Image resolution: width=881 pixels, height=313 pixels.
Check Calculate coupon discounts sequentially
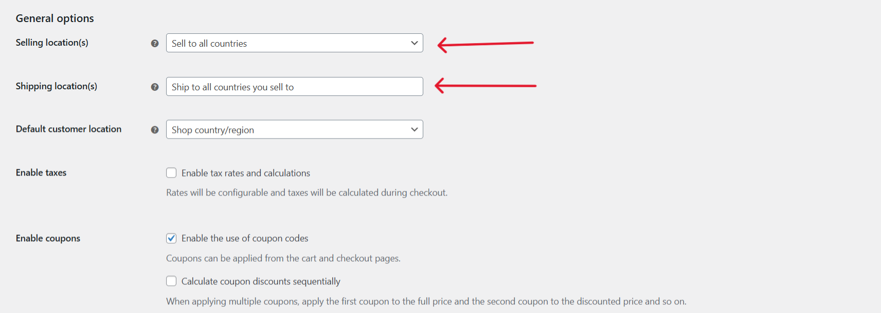pyautogui.click(x=171, y=281)
